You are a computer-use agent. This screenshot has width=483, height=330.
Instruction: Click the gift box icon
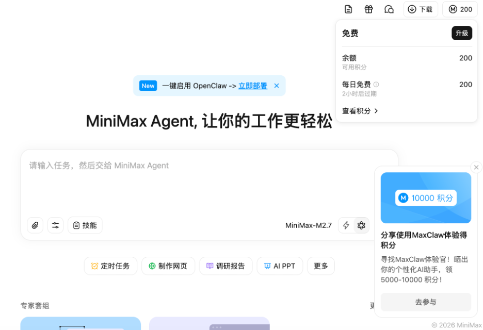[368, 9]
